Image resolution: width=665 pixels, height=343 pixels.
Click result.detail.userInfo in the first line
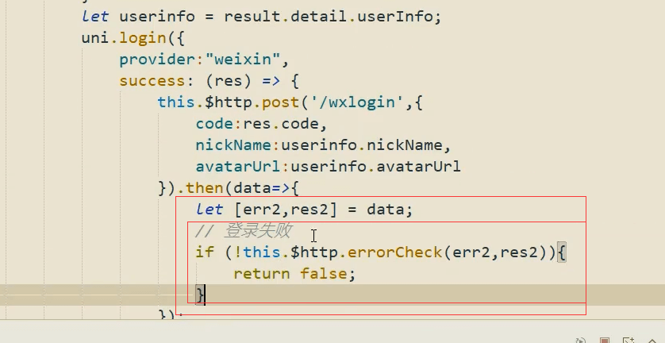coord(328,17)
